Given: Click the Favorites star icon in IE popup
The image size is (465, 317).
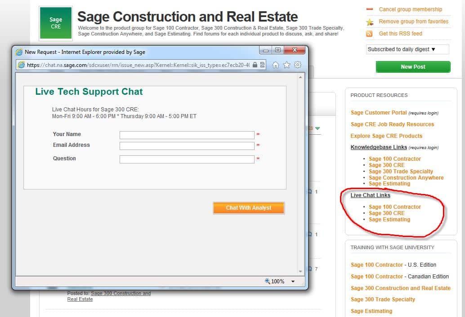Looking at the screenshot, I should click(286, 65).
